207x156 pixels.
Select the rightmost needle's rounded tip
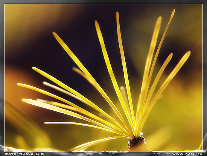189,53
